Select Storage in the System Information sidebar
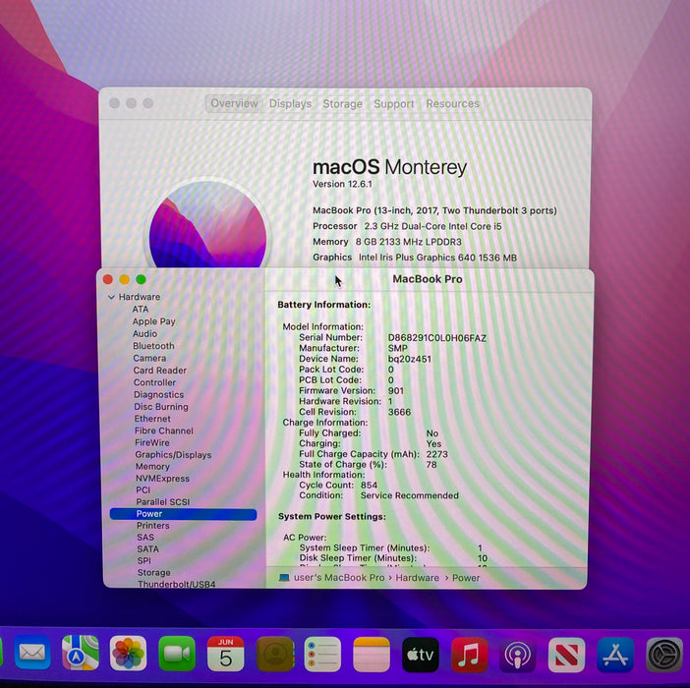The height and width of the screenshot is (688, 690). tap(153, 573)
